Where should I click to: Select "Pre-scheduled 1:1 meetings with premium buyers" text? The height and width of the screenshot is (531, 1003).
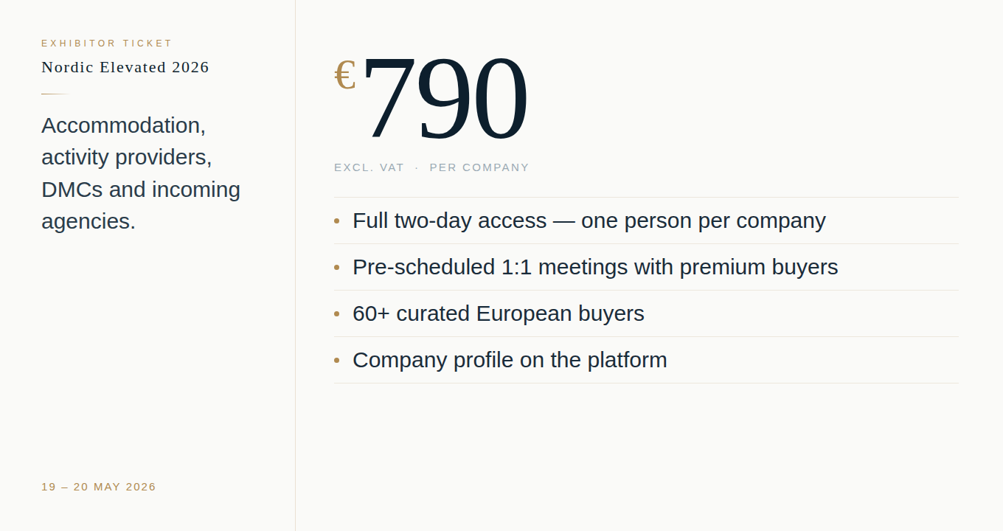[x=595, y=267]
